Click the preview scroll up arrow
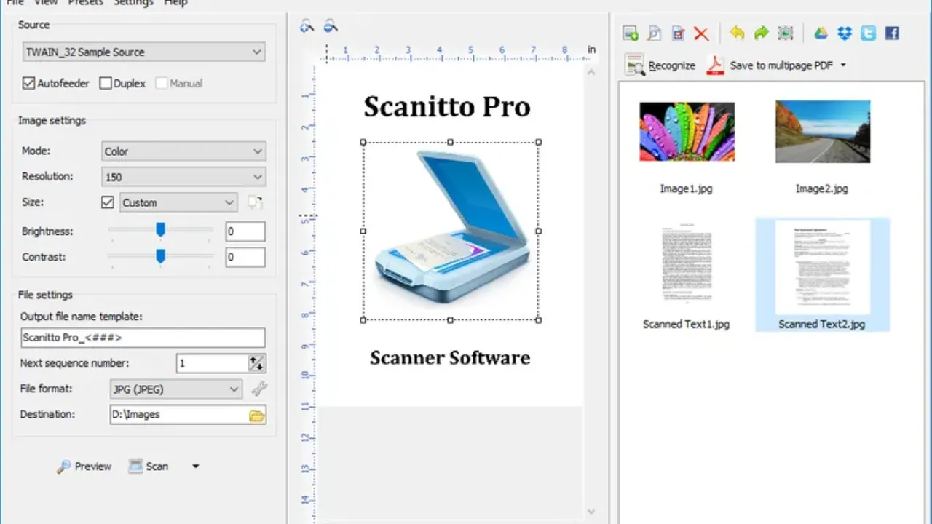 coord(591,72)
